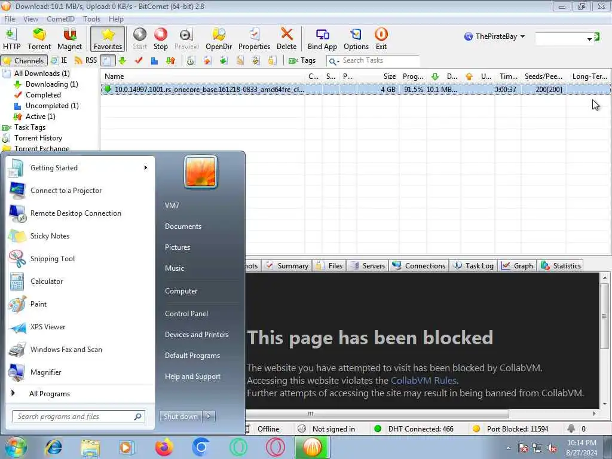Viewport: 612px width, 459px height.
Task: Switch to the Task Log tab
Action: click(473, 266)
